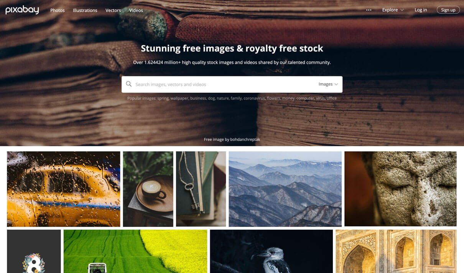
Task: Open the key on books photo
Action: (x=201, y=189)
